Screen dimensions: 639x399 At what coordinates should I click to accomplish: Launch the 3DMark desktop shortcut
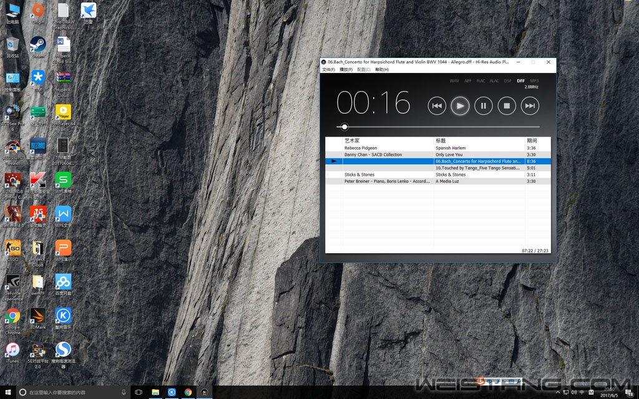(38, 318)
